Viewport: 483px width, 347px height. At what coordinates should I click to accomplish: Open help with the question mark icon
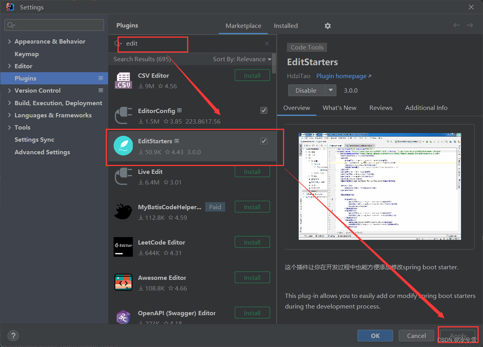[x=13, y=336]
